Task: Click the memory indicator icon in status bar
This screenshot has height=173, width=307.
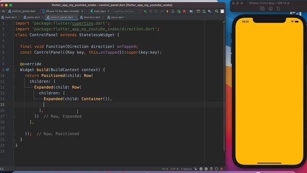Action: coord(211,169)
